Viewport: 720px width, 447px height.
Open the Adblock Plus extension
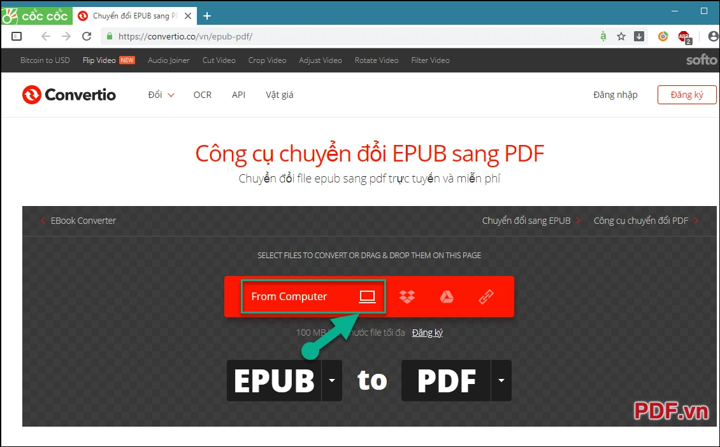point(685,37)
